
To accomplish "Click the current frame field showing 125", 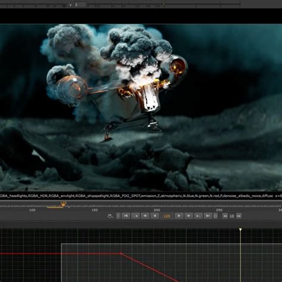I will (x=167, y=216).
